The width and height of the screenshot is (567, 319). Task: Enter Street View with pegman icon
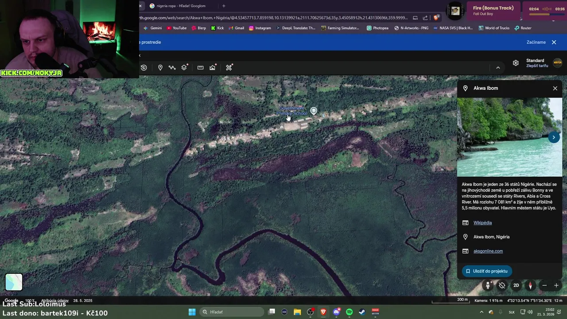point(488,285)
